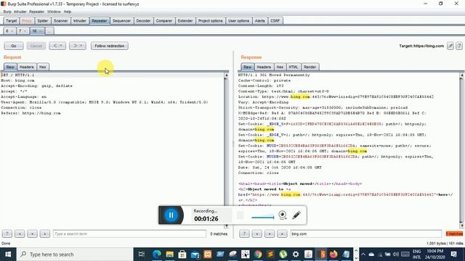Open the Window menu
This screenshot has width=465, height=261.
[x=54, y=12]
